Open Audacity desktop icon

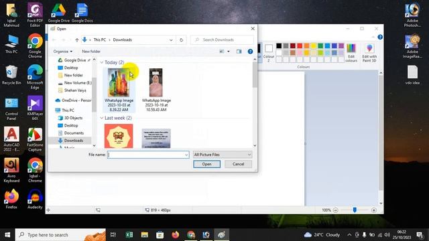tap(35, 199)
